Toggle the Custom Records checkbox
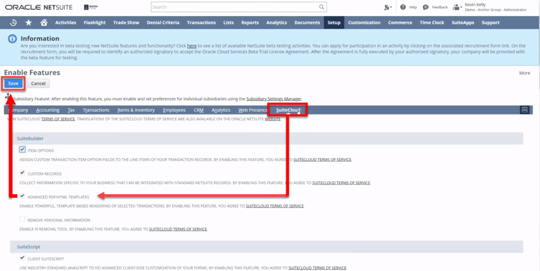The width and height of the screenshot is (540, 271). tap(22, 173)
